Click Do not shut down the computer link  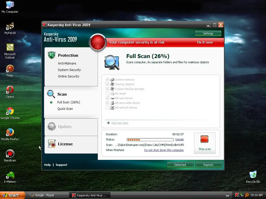tap(164, 150)
